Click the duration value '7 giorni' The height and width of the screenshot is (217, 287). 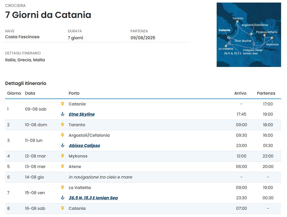(75, 38)
